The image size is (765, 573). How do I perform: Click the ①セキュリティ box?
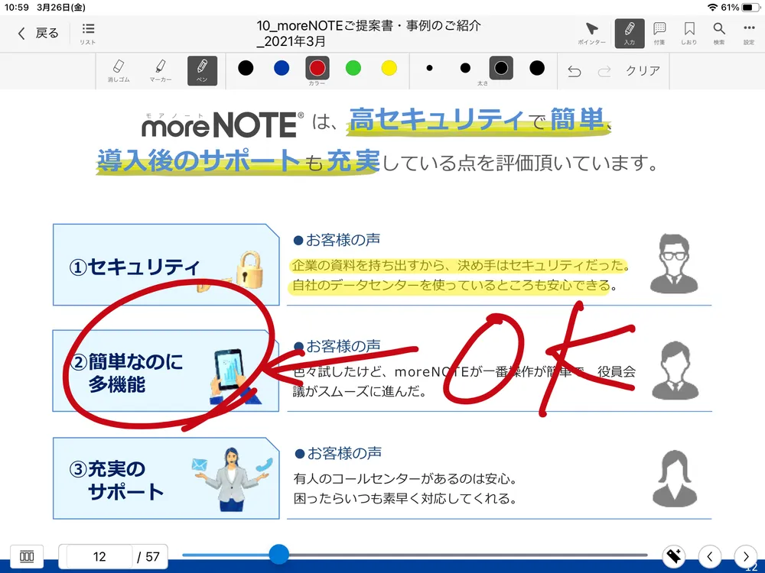[x=166, y=265]
